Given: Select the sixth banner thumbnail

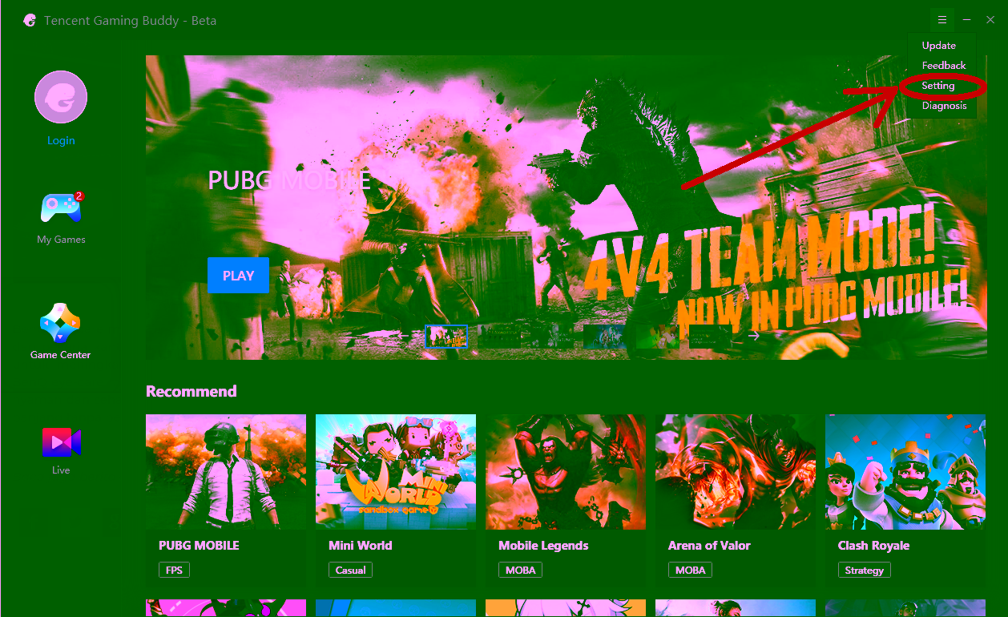Looking at the screenshot, I should 711,337.
